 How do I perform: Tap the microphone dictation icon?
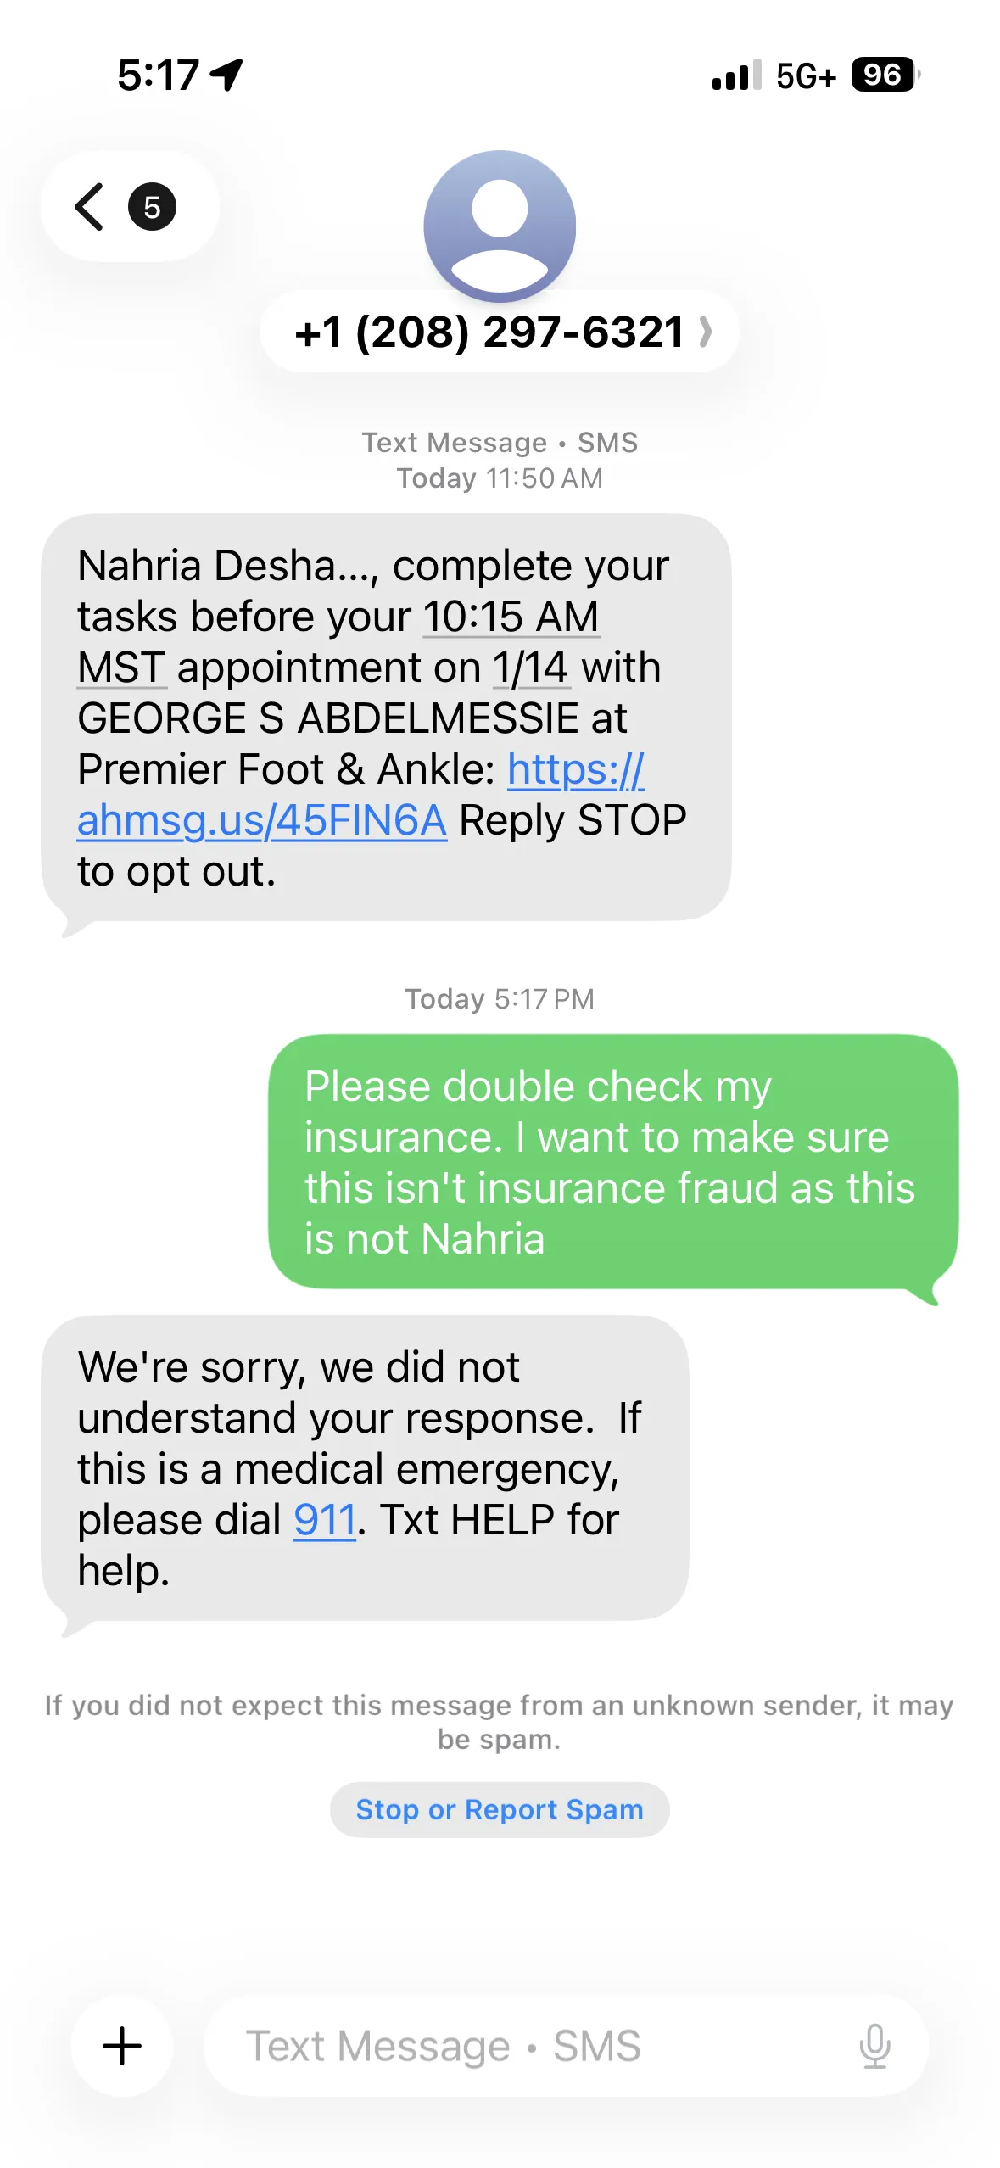pos(874,2045)
